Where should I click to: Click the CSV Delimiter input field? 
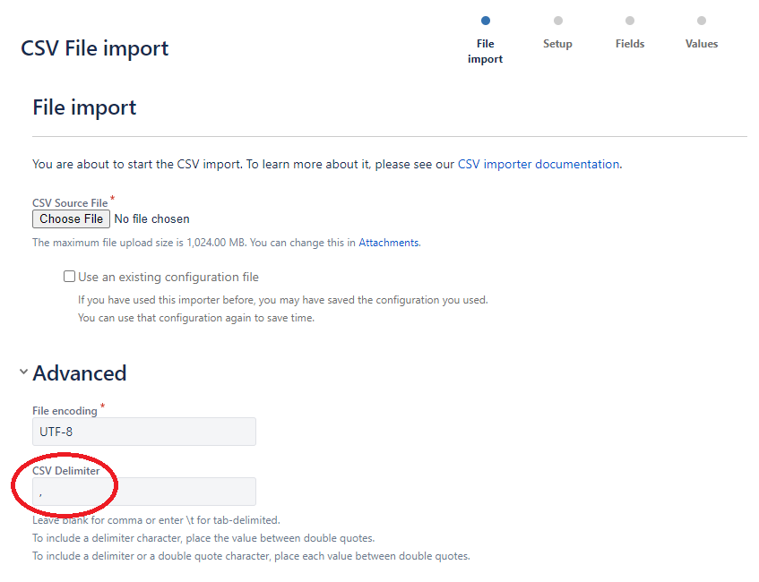tap(143, 491)
